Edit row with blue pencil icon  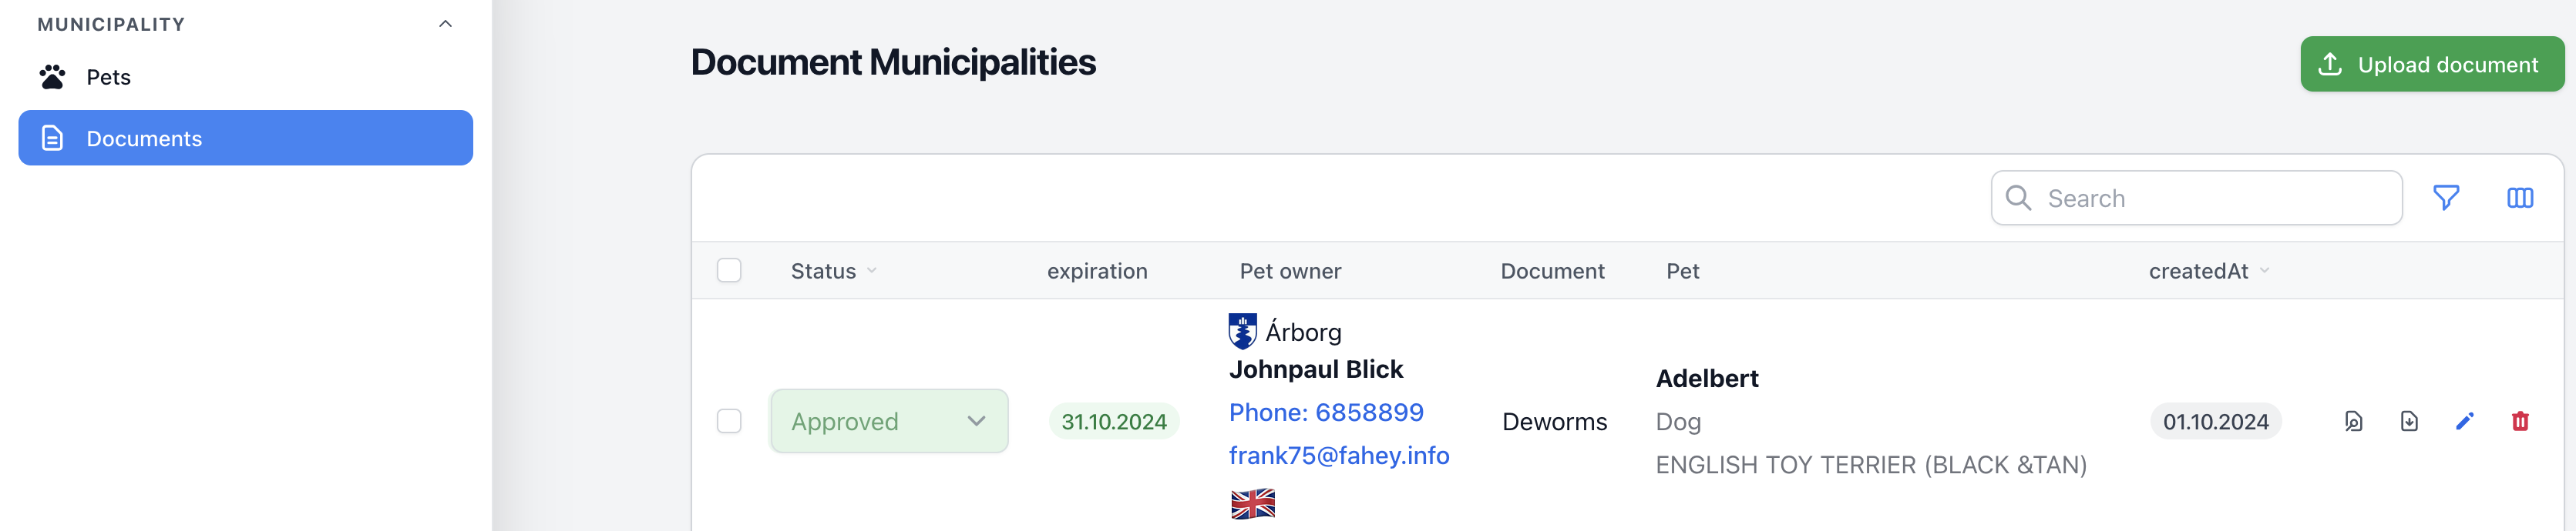(2465, 421)
